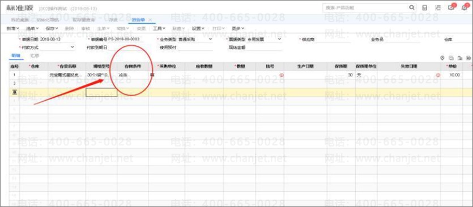Select the 冷冻 storage condition cell
This screenshot has width=473, height=207.
tap(133, 75)
